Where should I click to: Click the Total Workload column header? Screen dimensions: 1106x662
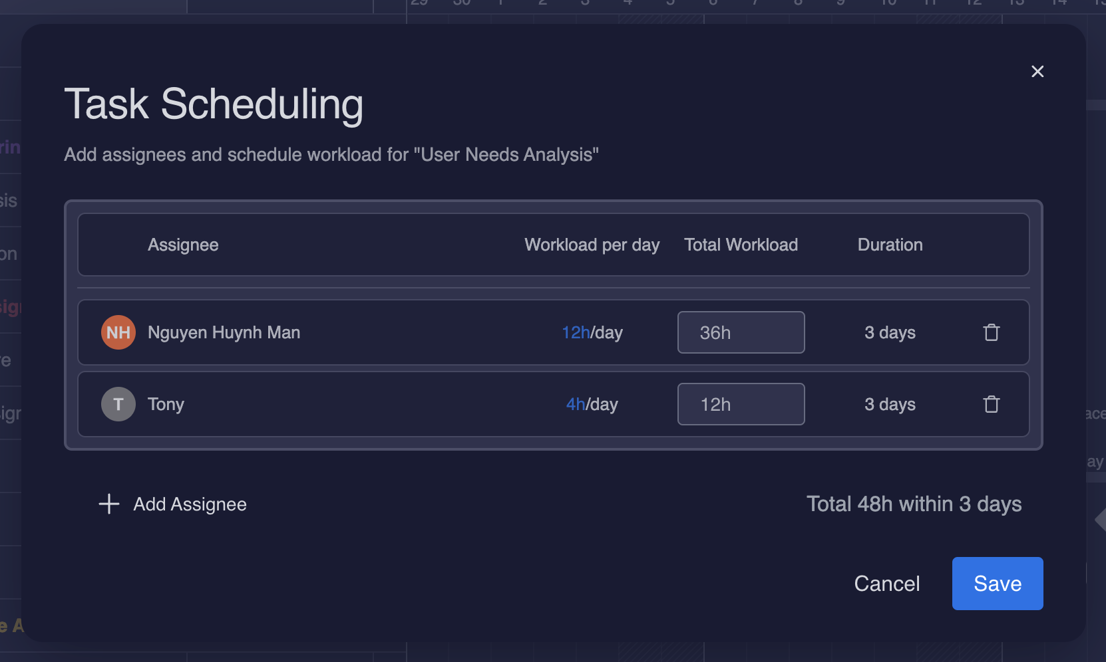click(x=741, y=245)
